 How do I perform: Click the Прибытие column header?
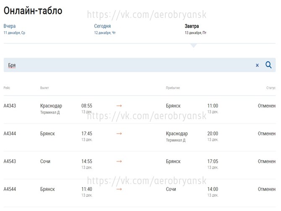coord(173,88)
